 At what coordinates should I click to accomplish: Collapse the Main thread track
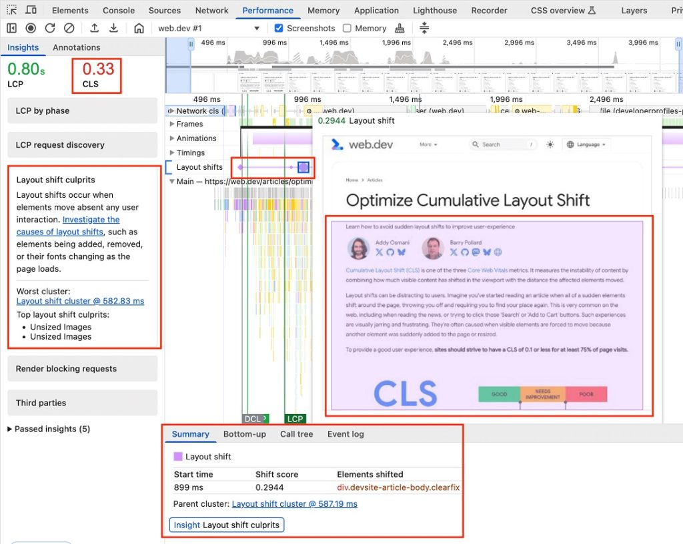point(172,181)
